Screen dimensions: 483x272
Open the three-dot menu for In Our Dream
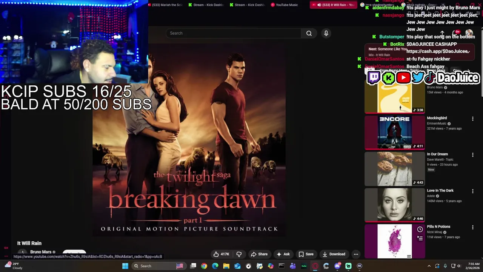472,155
